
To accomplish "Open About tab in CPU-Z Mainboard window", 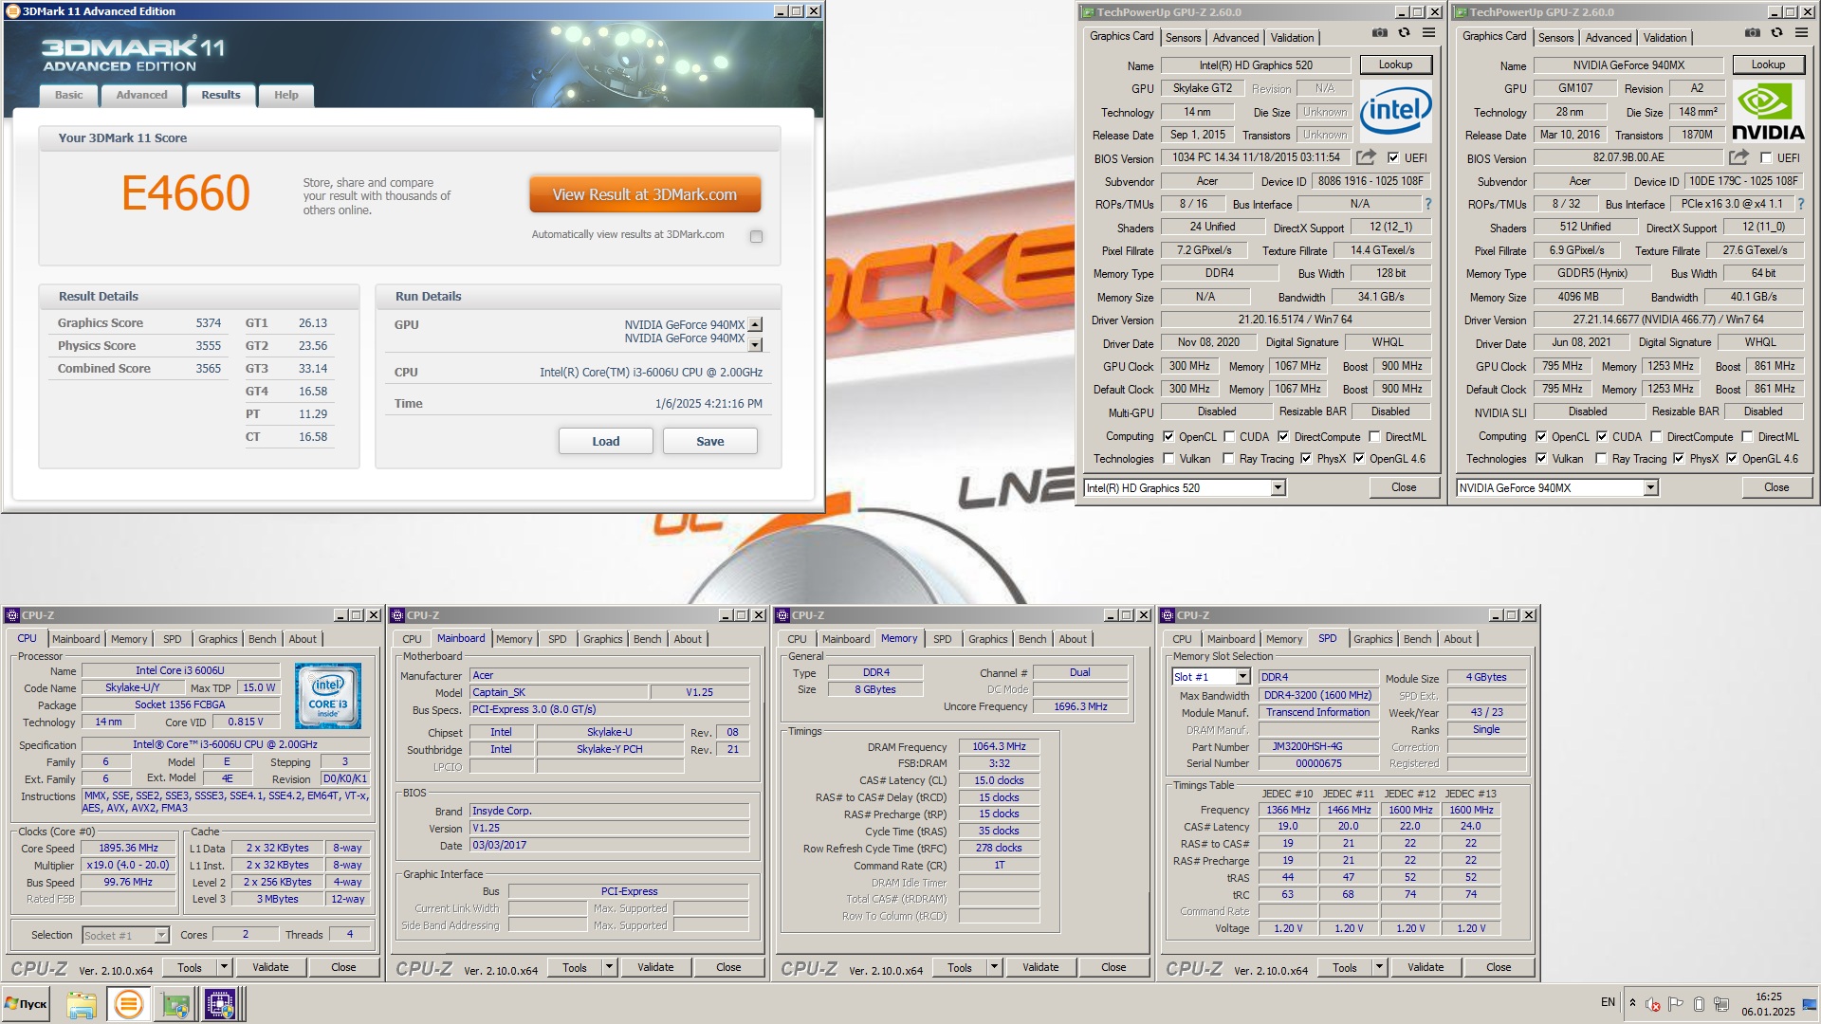I will (x=688, y=640).
